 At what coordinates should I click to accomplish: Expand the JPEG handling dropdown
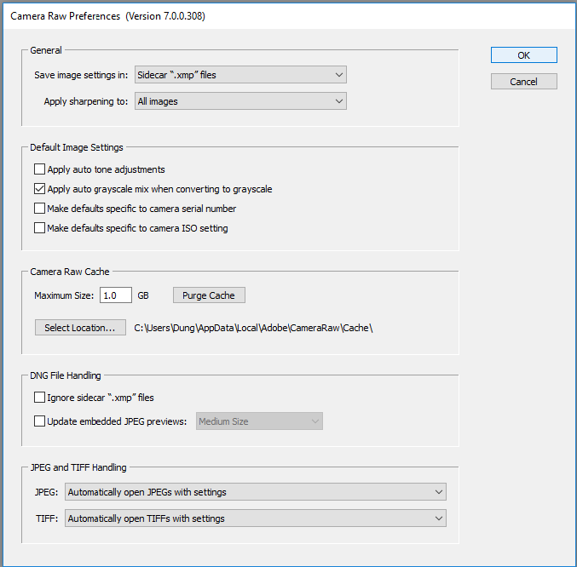pos(256,492)
